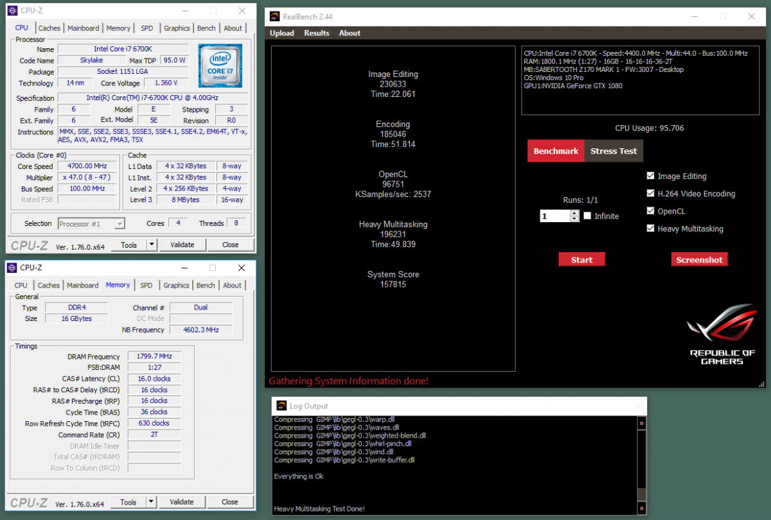Click Tools button in top CPU-Z window
The width and height of the screenshot is (771, 520).
(x=128, y=245)
